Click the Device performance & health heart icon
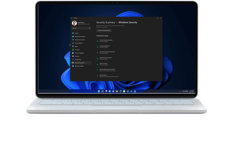226x141 pixels. tap(97, 70)
